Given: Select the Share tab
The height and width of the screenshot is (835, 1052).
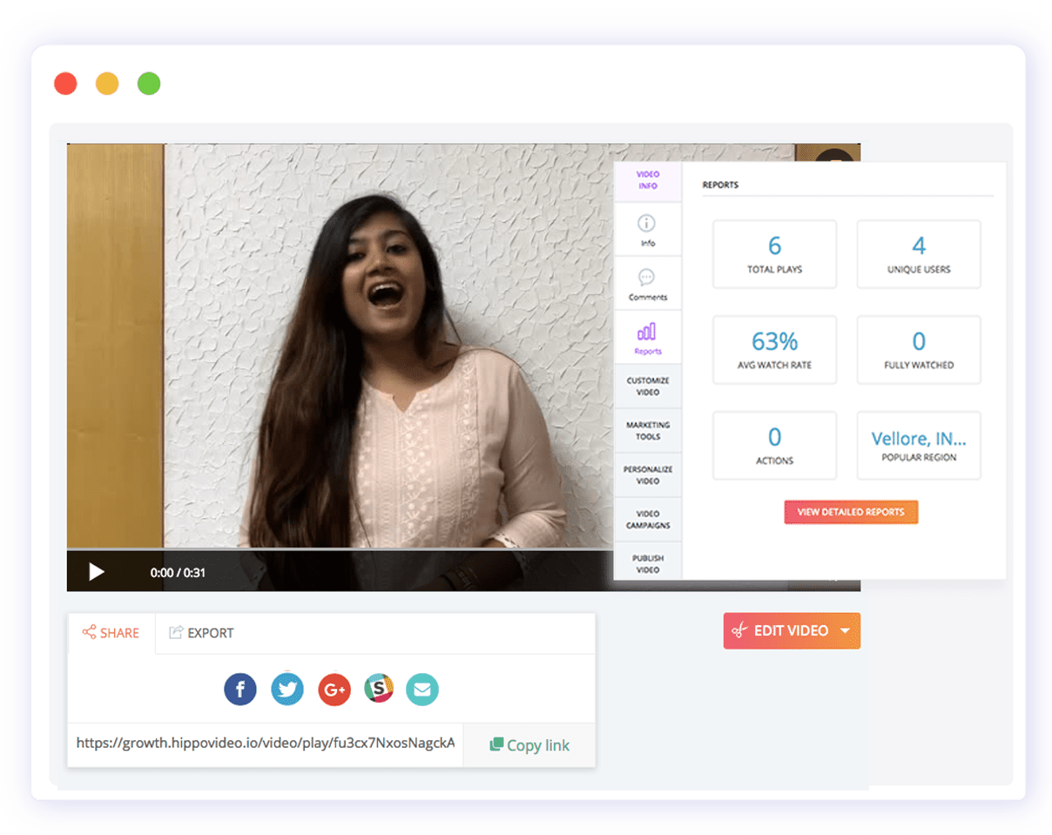Looking at the screenshot, I should [x=110, y=633].
